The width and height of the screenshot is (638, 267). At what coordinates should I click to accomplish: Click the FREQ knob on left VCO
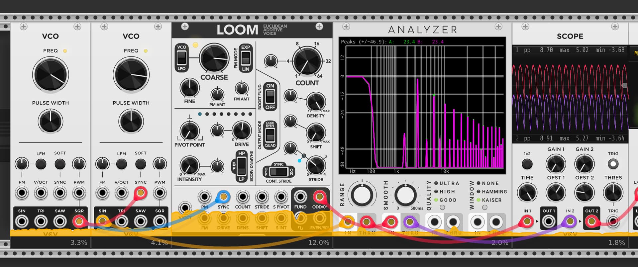(x=51, y=75)
